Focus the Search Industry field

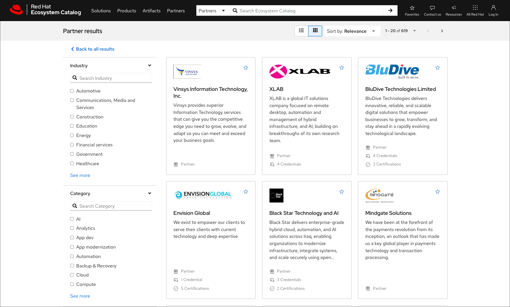point(111,78)
